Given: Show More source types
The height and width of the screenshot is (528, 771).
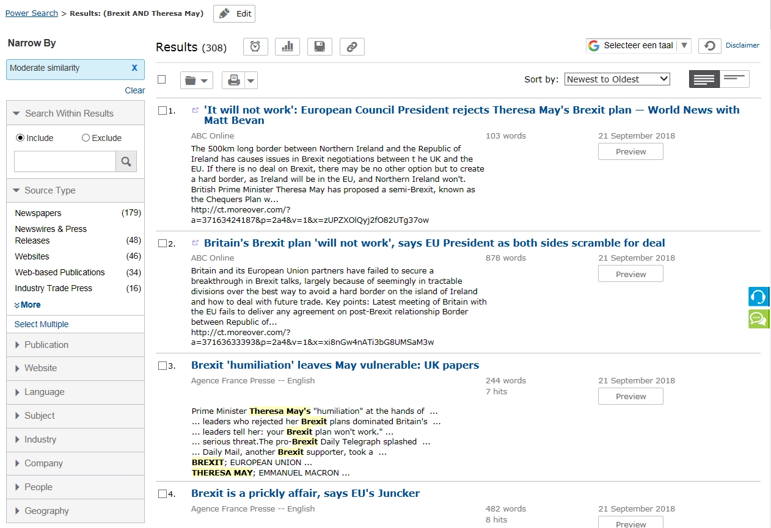Looking at the screenshot, I should (x=27, y=305).
